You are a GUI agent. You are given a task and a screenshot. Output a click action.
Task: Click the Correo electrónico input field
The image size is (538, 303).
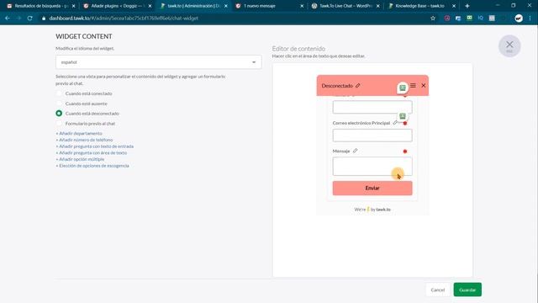pos(372,136)
